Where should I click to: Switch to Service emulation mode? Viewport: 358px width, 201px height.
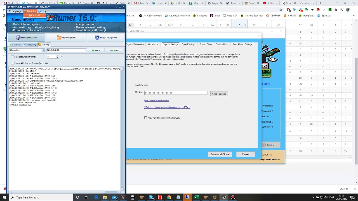[27, 37]
